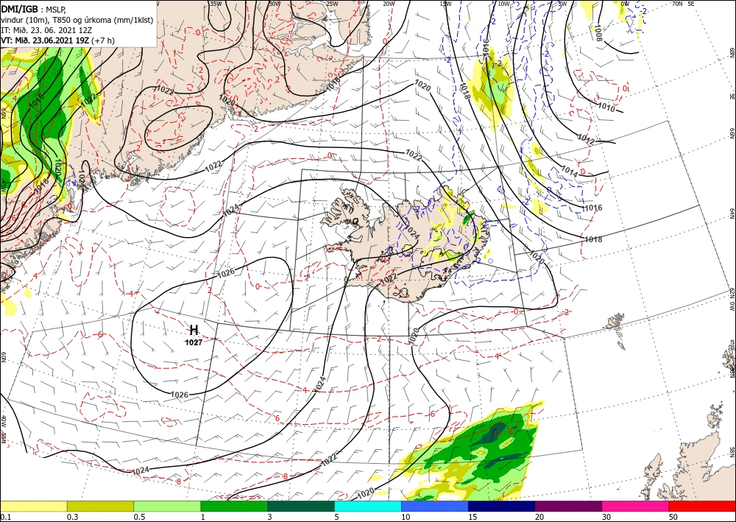
Task: Click the 1014 isobar label
Action: (x=570, y=172)
